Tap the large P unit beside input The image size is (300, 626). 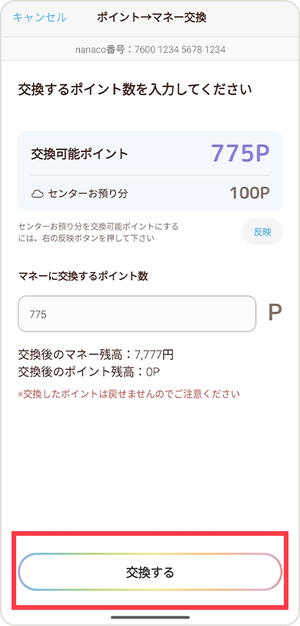point(275,314)
